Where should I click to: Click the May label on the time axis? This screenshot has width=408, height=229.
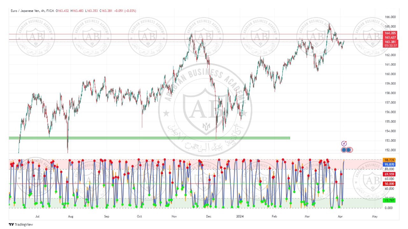click(x=375, y=217)
